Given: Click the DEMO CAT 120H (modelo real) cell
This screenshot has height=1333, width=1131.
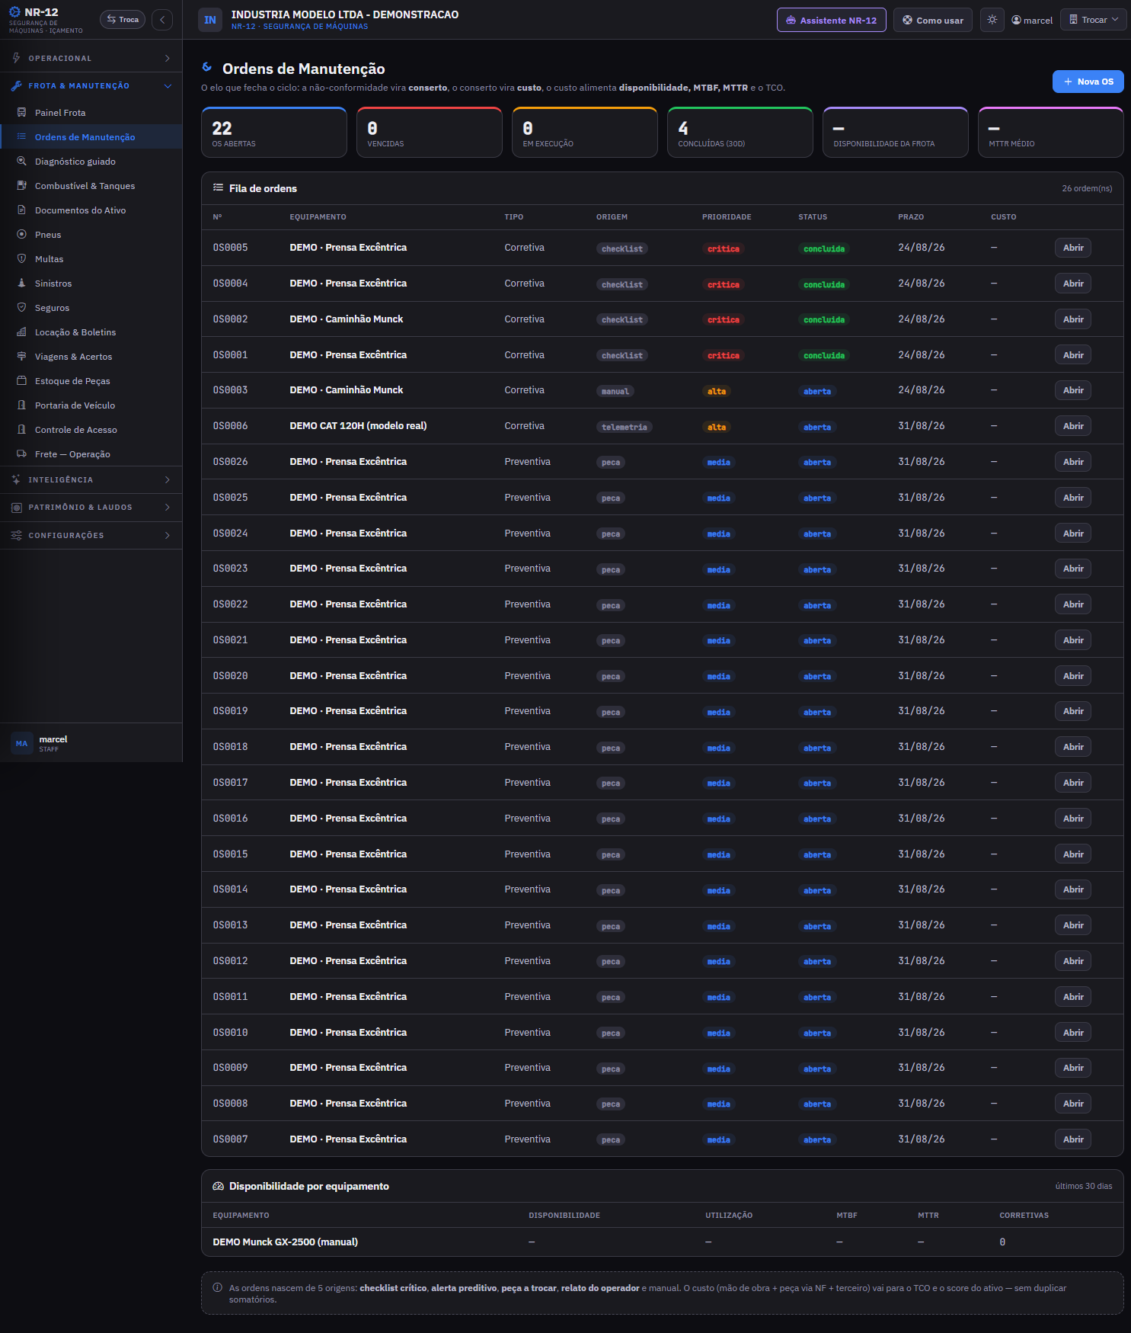Looking at the screenshot, I should click(x=358, y=426).
